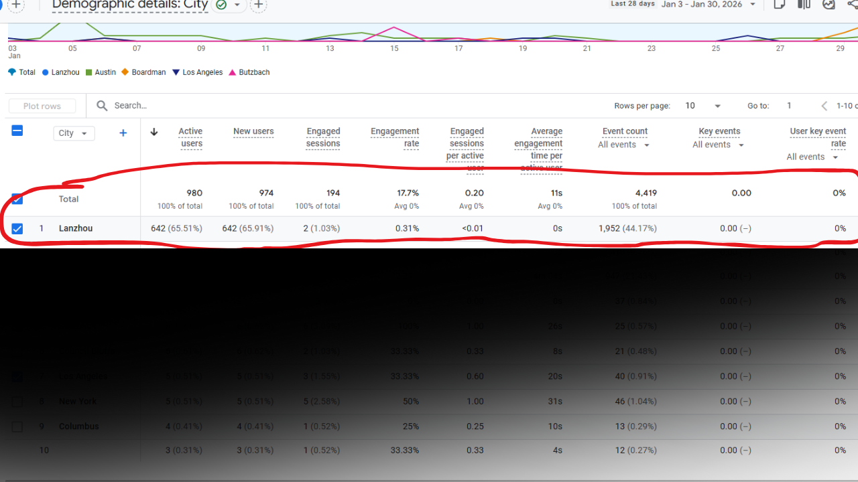
Task: Click the green check status icon beside the title
Action: (221, 5)
